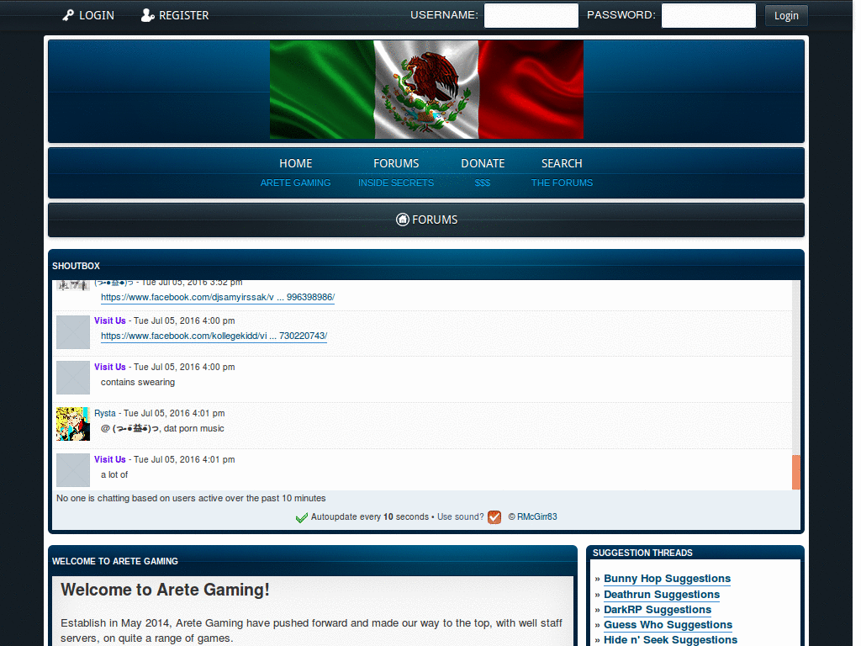Toggle the Use sound checkbox
Screen dimensions: 861x646
(494, 517)
